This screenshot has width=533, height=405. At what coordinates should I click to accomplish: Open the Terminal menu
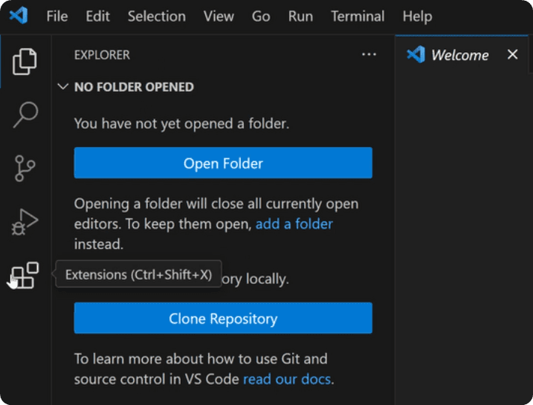click(x=358, y=16)
